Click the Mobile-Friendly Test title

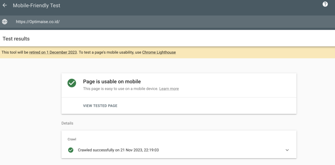point(37,6)
